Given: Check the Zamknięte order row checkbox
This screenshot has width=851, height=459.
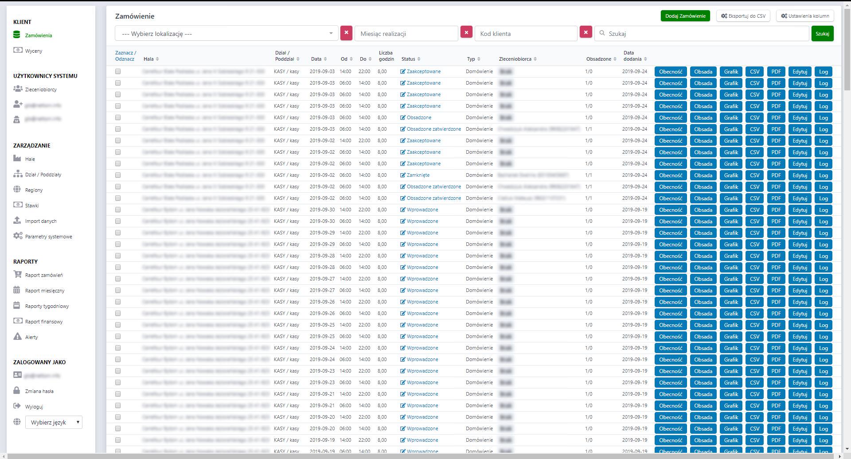Looking at the screenshot, I should (x=118, y=175).
